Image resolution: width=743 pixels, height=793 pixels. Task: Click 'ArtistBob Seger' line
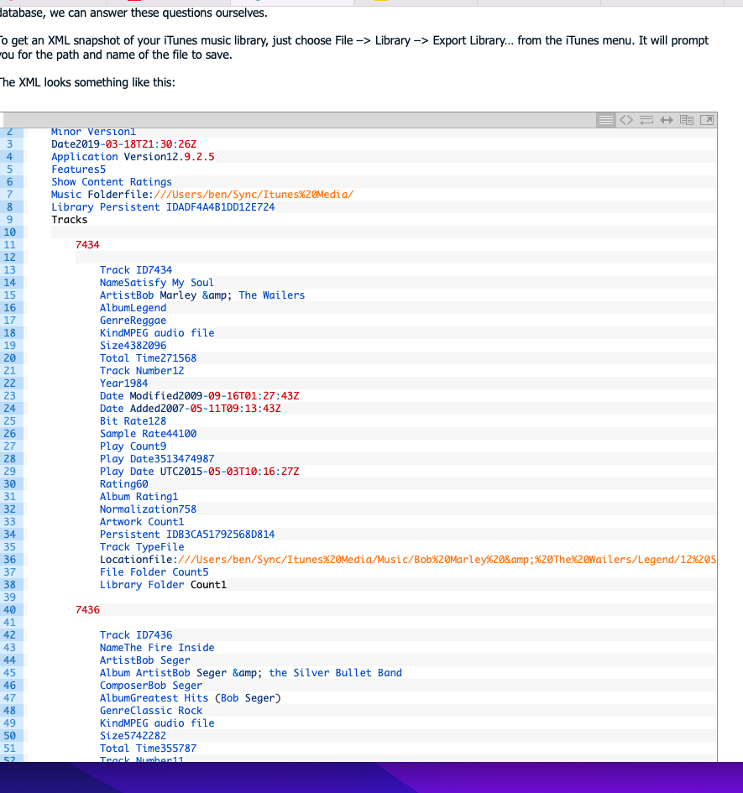click(144, 660)
